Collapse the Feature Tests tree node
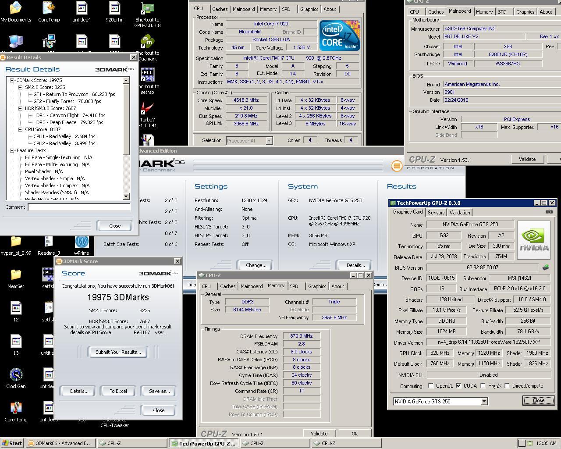 [12, 150]
